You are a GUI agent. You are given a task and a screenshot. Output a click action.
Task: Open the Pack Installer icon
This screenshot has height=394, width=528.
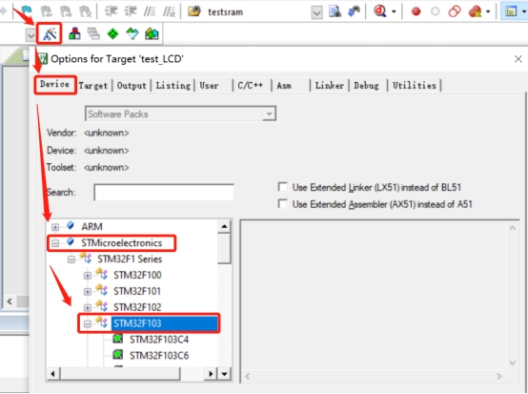(152, 33)
